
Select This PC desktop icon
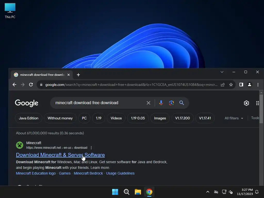(x=10, y=11)
